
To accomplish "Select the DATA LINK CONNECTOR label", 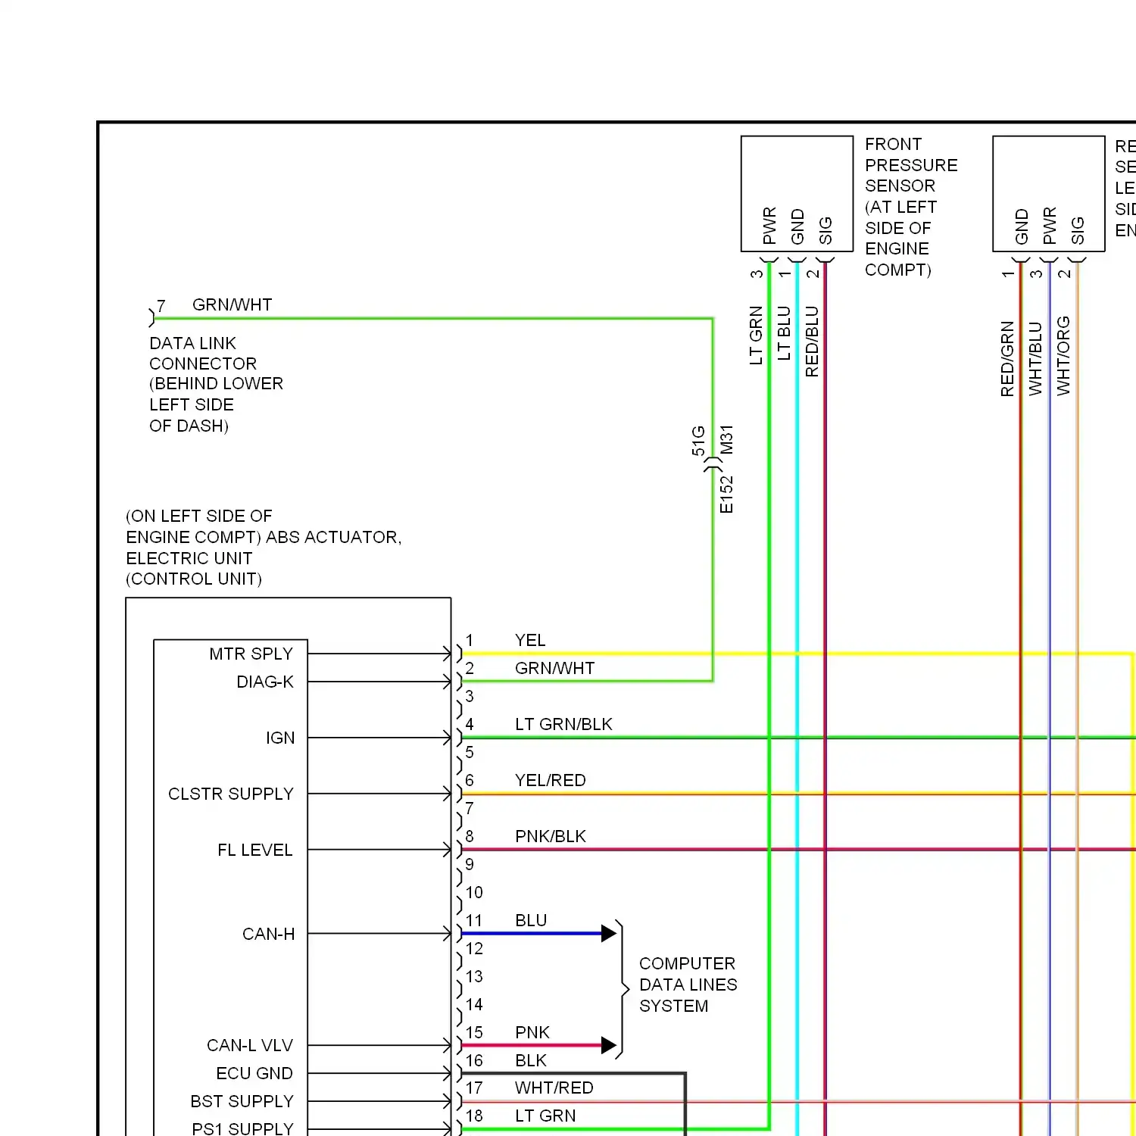I will point(216,384).
